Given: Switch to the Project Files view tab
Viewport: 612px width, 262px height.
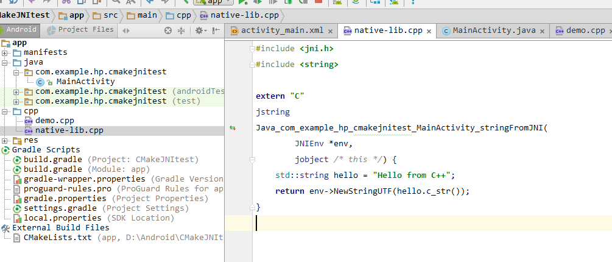Looking at the screenshot, I should pyautogui.click(x=80, y=30).
